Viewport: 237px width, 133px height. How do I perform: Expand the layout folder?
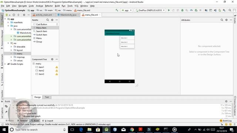[x=11, y=50]
